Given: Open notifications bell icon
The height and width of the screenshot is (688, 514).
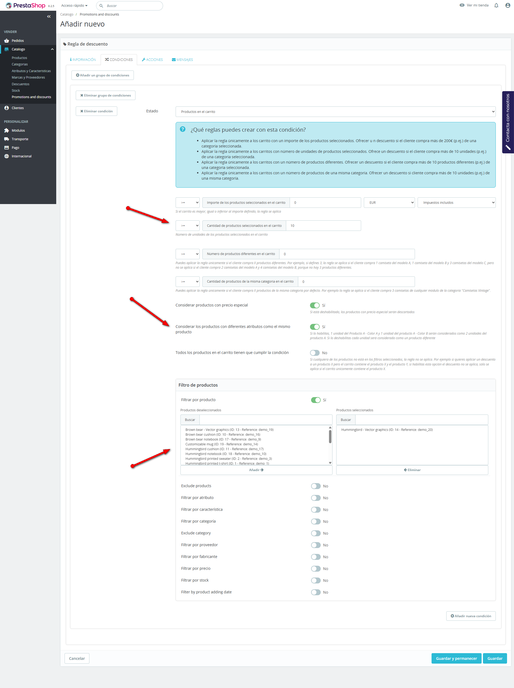Looking at the screenshot, I should [496, 5].
